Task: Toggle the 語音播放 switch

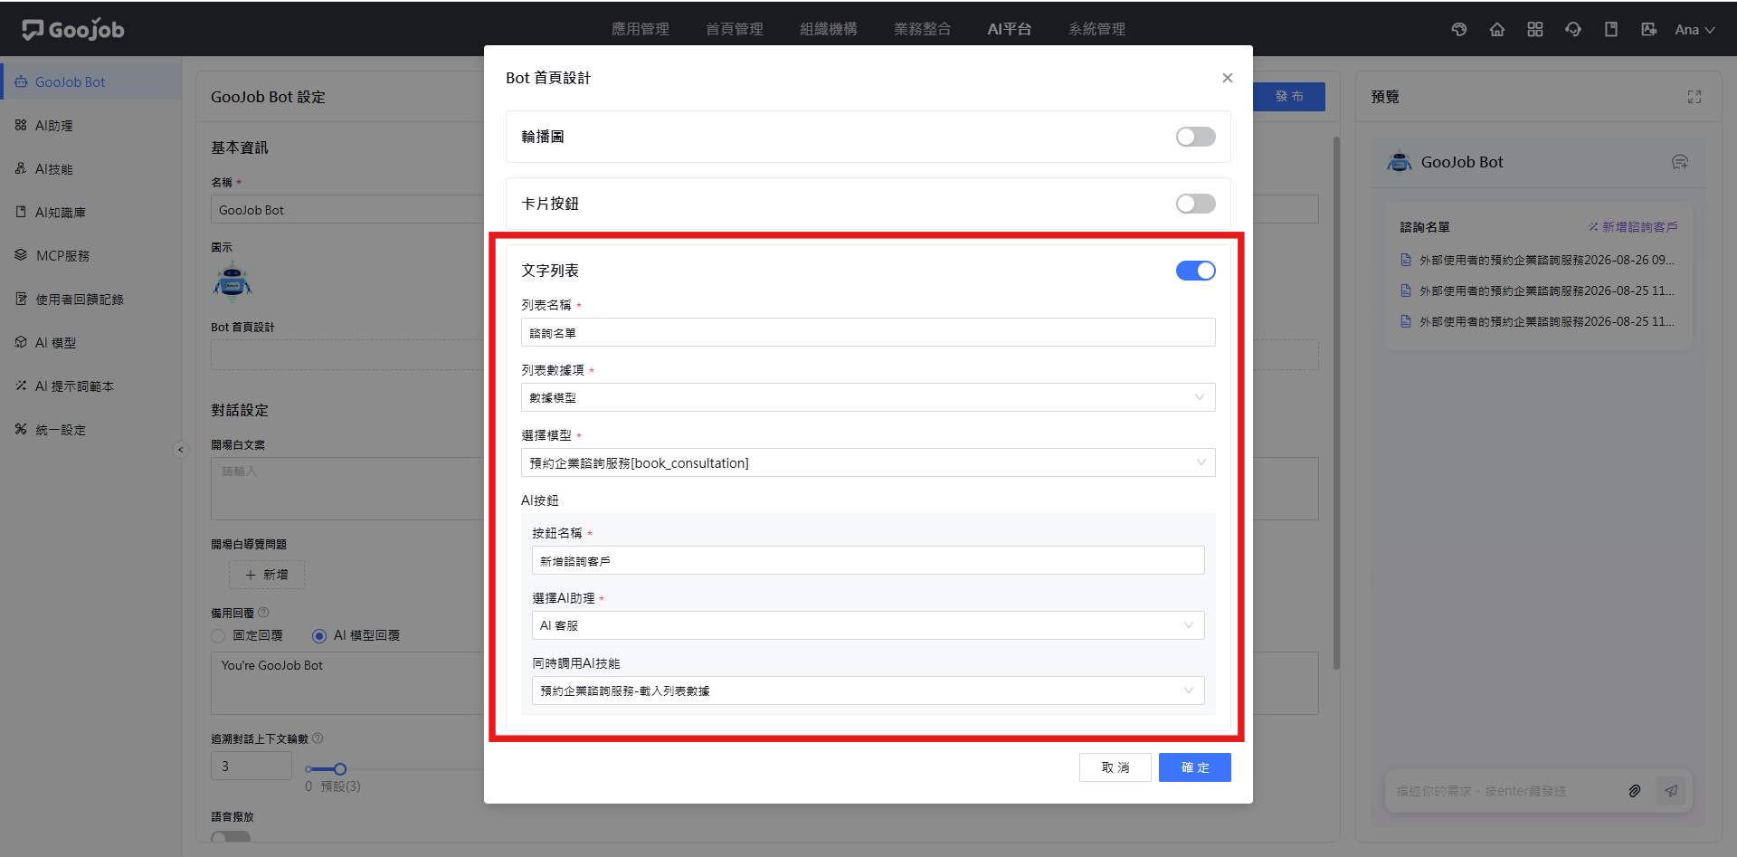Action: pos(231,837)
